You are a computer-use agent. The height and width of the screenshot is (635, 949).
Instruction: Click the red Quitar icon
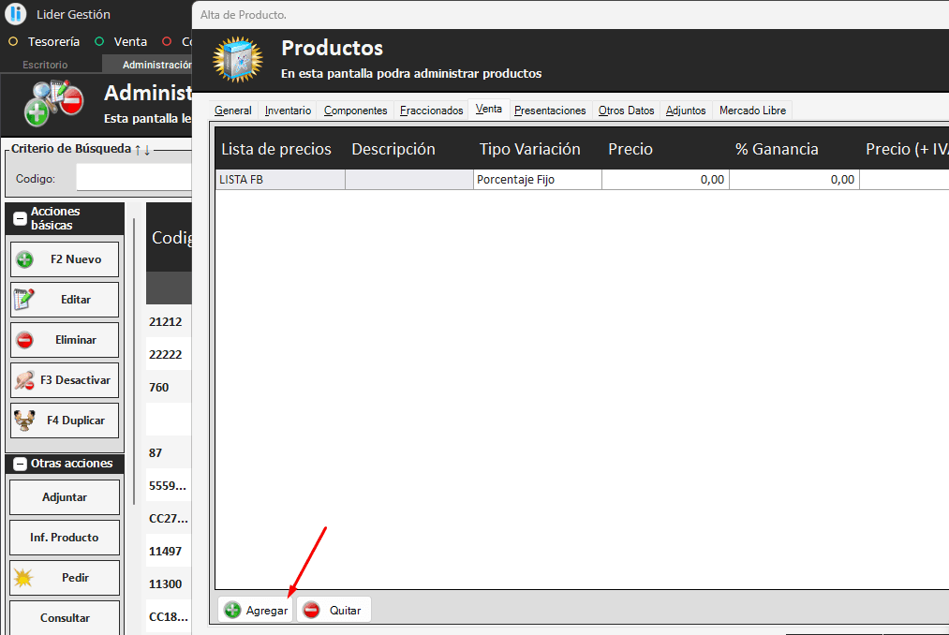(311, 610)
